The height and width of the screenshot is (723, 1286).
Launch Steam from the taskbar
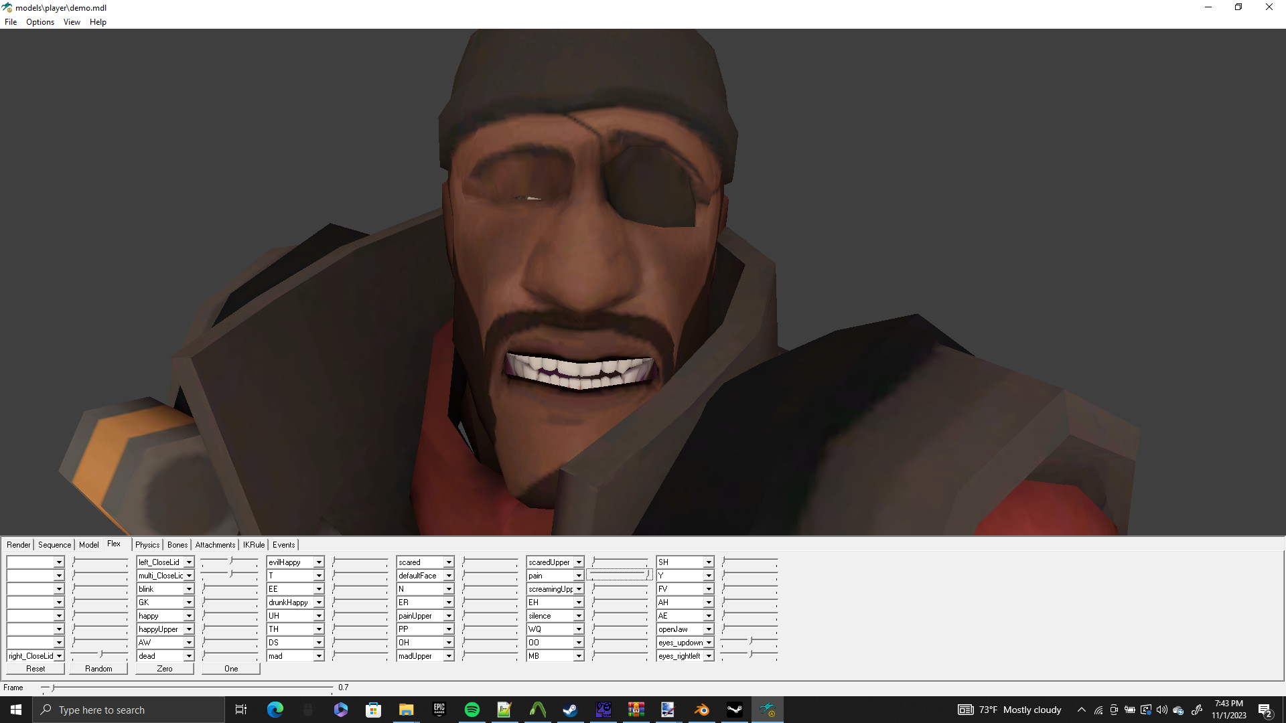[570, 710]
